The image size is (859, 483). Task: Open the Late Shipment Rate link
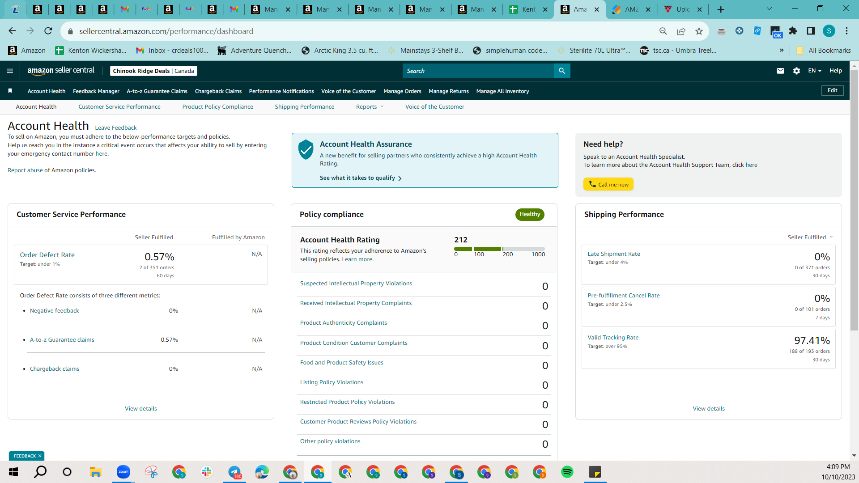pos(613,254)
